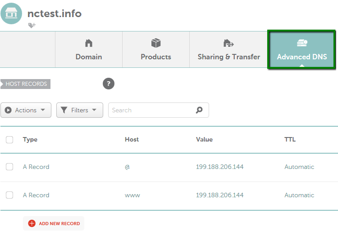Expand the Filters dropdown
This screenshot has height=235, width=338.
tap(80, 110)
